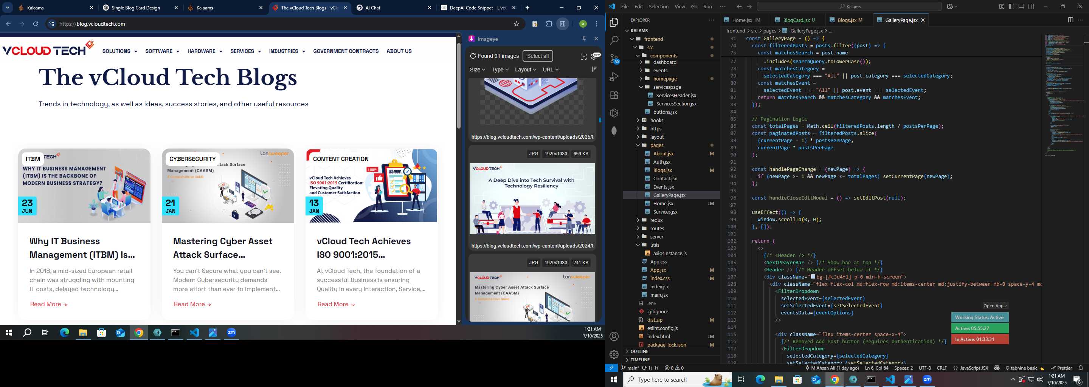The width and height of the screenshot is (1089, 387).
Task: Open the Chrome Extensions puzzle icon
Action: click(x=549, y=24)
